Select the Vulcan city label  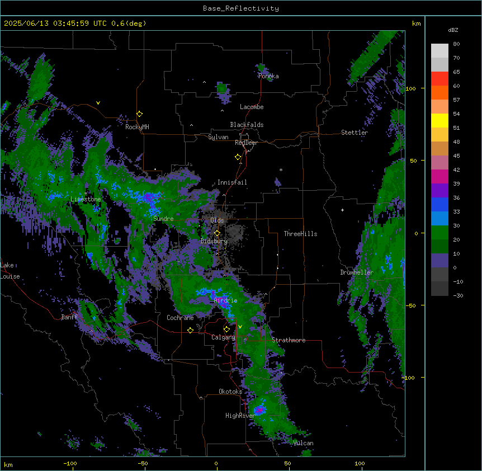[303, 443]
